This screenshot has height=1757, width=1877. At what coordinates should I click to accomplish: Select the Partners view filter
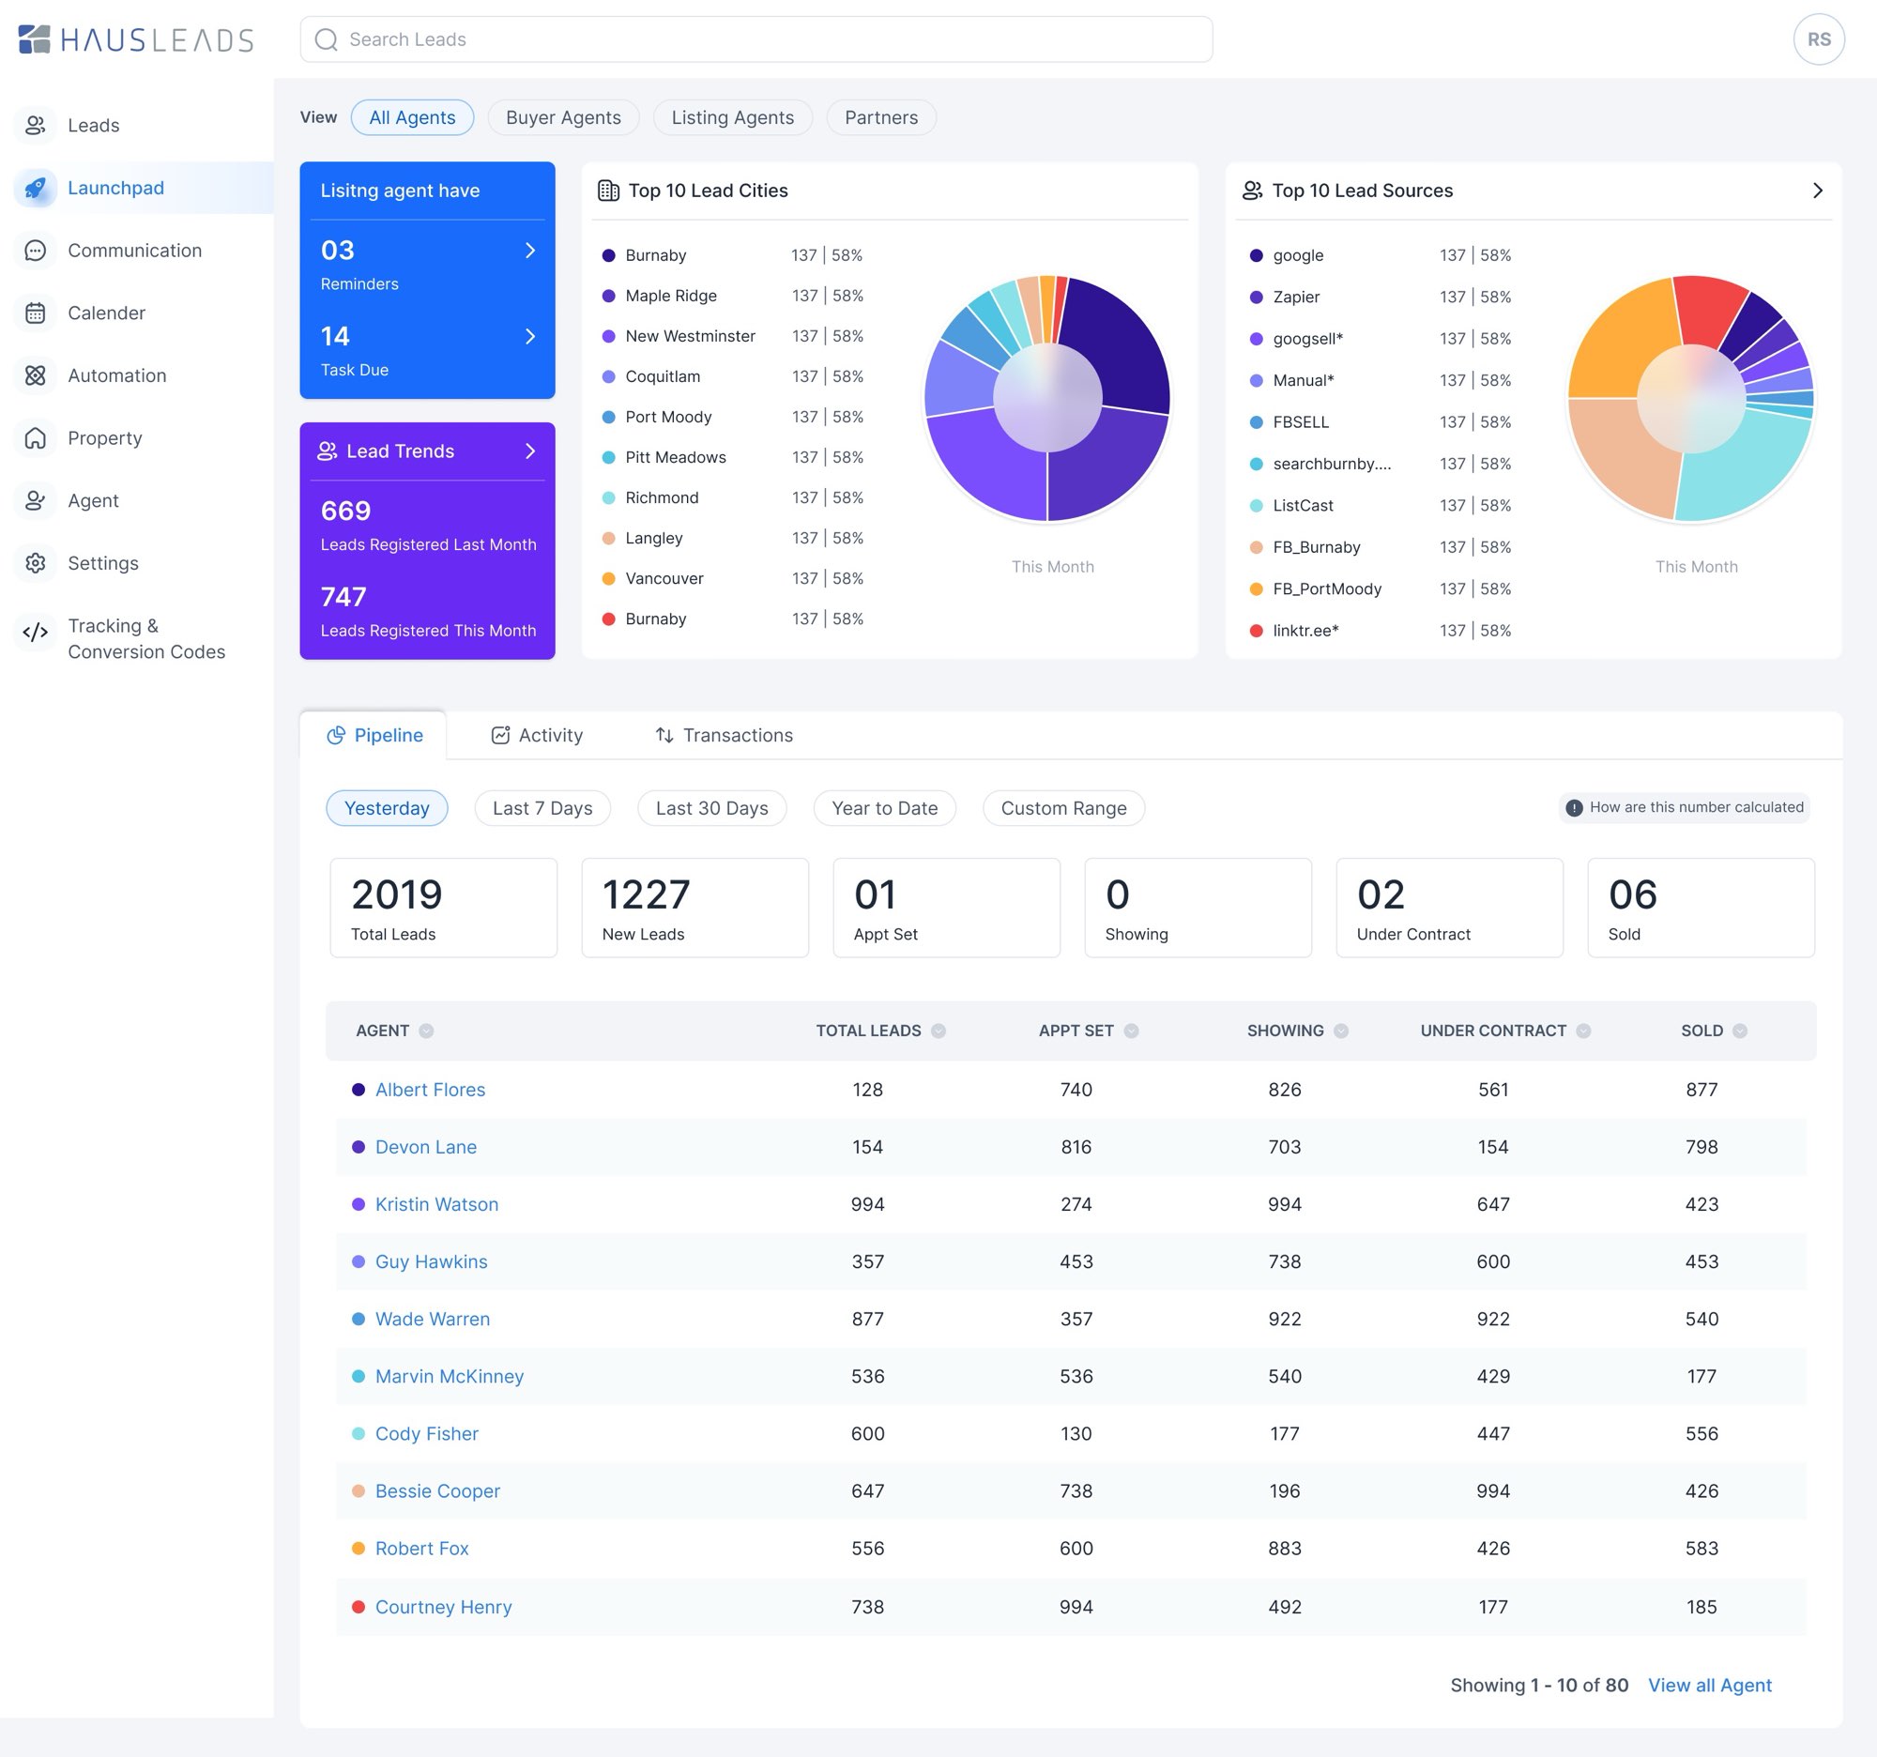tap(881, 117)
